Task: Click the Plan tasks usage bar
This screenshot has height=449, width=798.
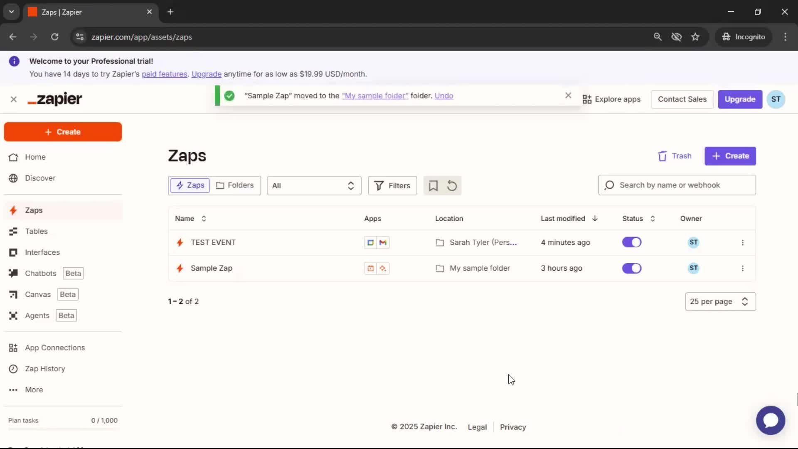Action: coord(63,429)
